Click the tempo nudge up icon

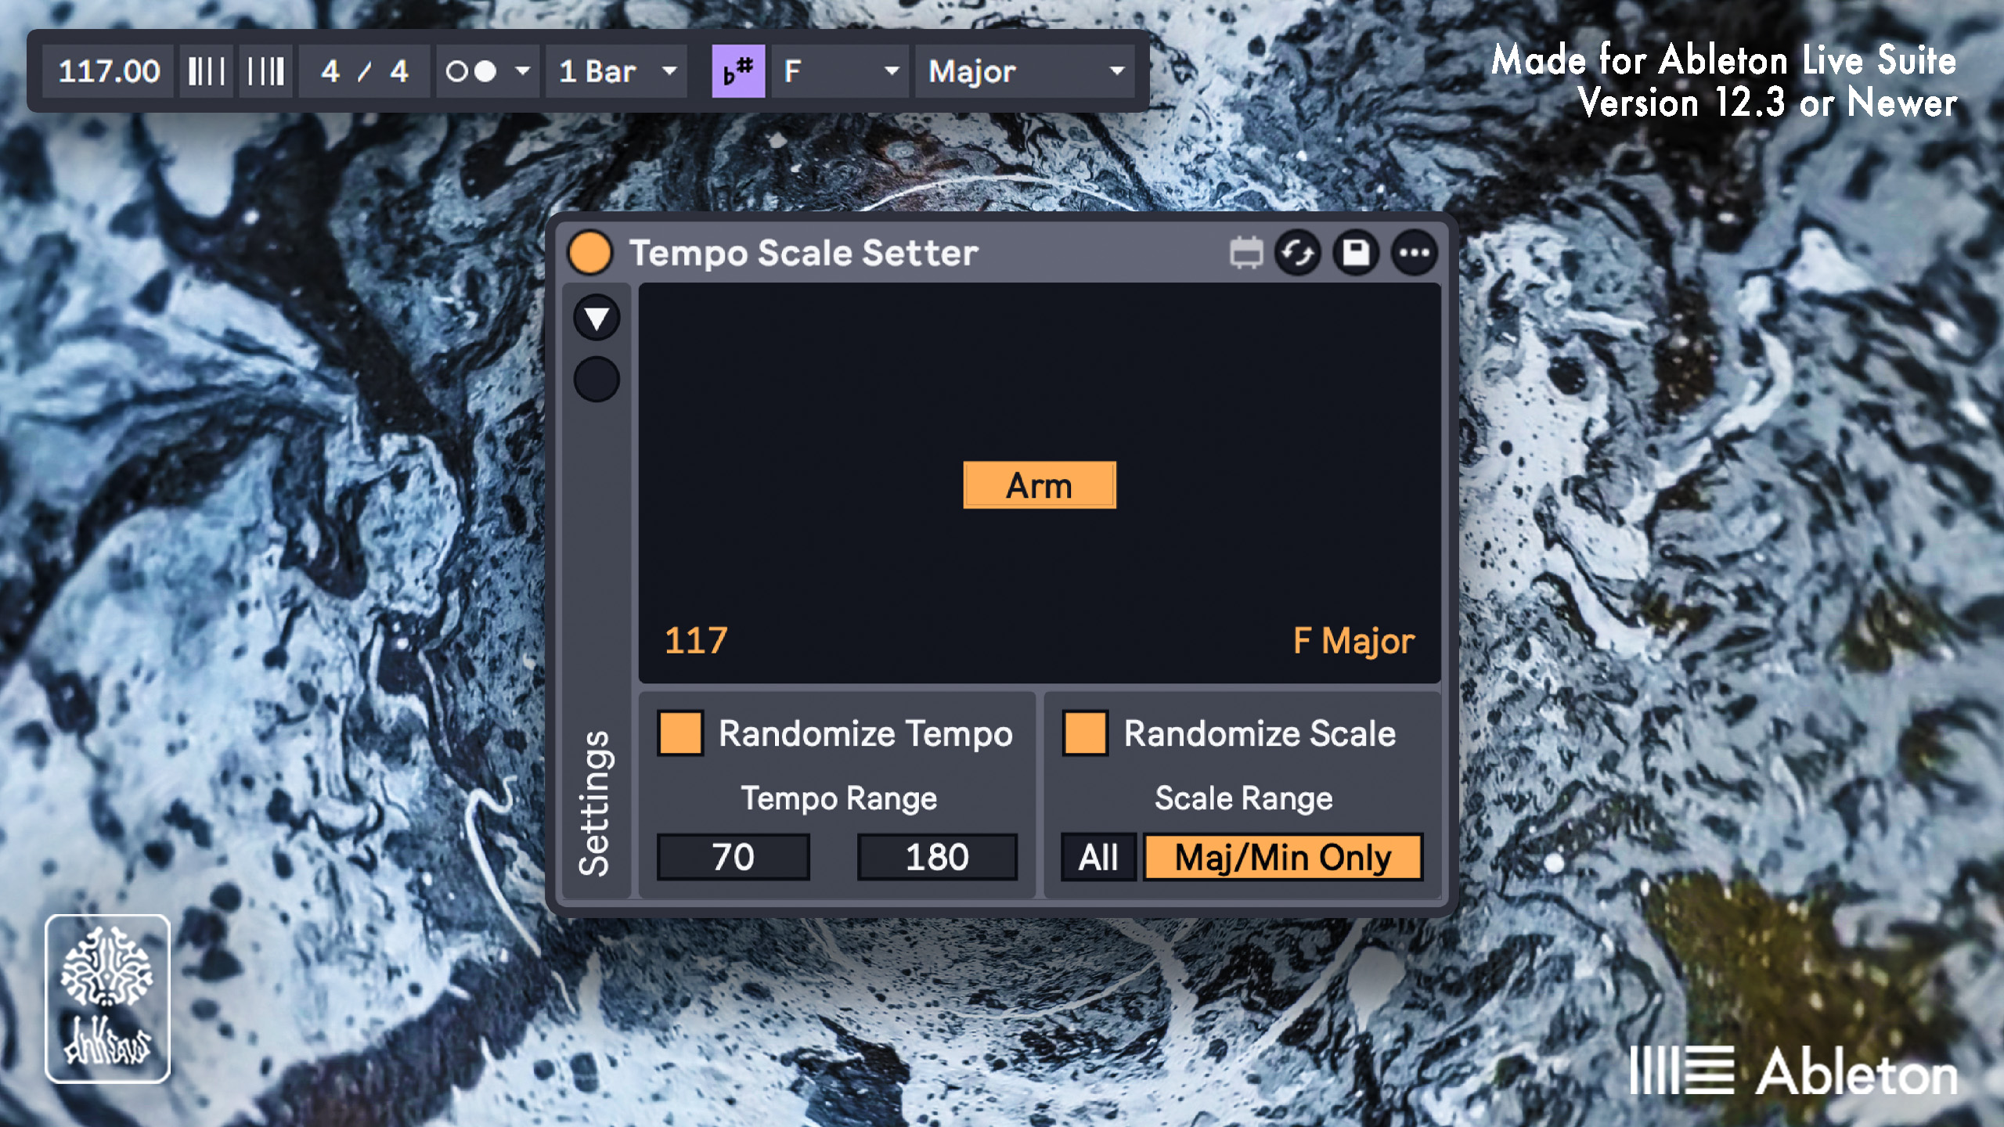point(266,71)
